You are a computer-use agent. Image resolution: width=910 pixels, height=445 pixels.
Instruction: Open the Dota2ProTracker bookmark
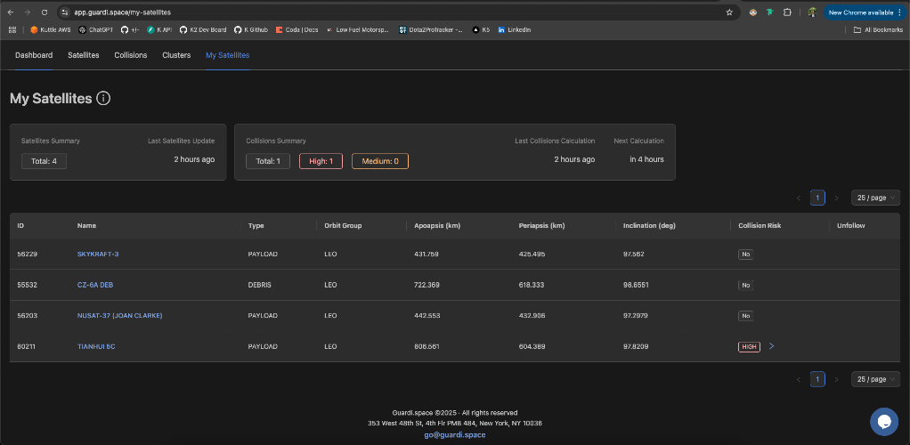tap(431, 29)
